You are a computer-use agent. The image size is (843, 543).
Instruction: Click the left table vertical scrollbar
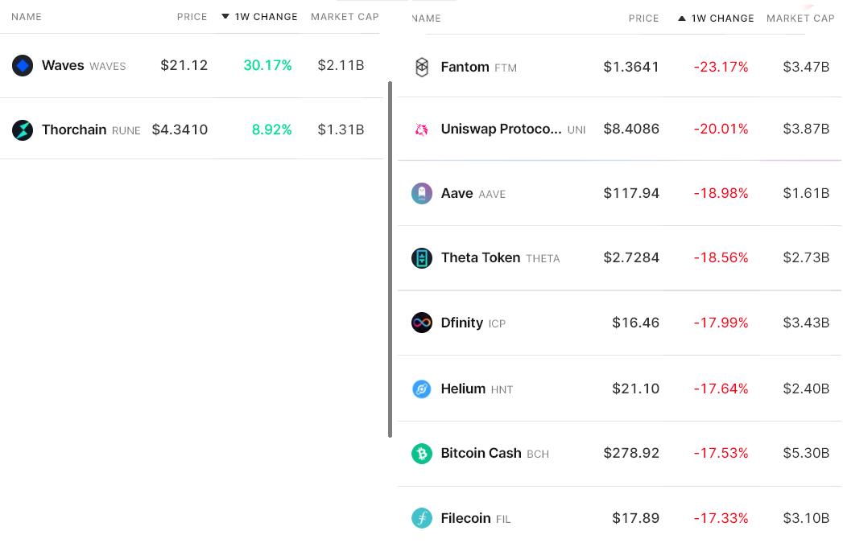[x=391, y=257]
